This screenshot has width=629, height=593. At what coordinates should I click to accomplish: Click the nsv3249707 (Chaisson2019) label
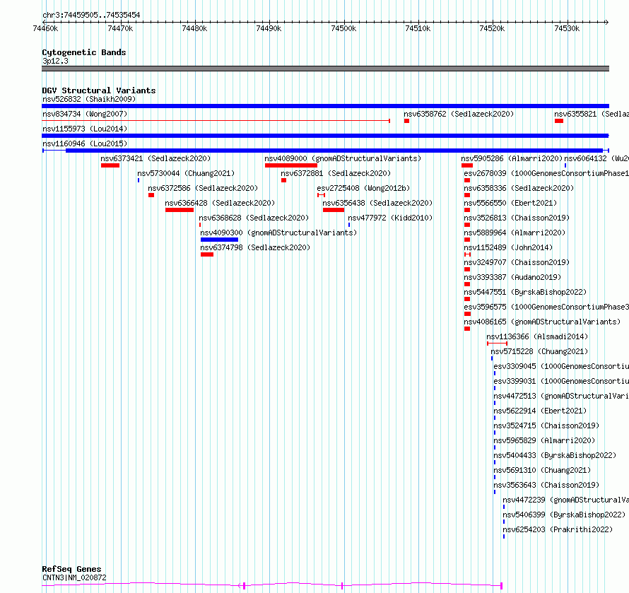517,262
